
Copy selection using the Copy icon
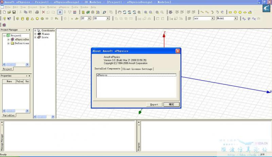[26, 12]
